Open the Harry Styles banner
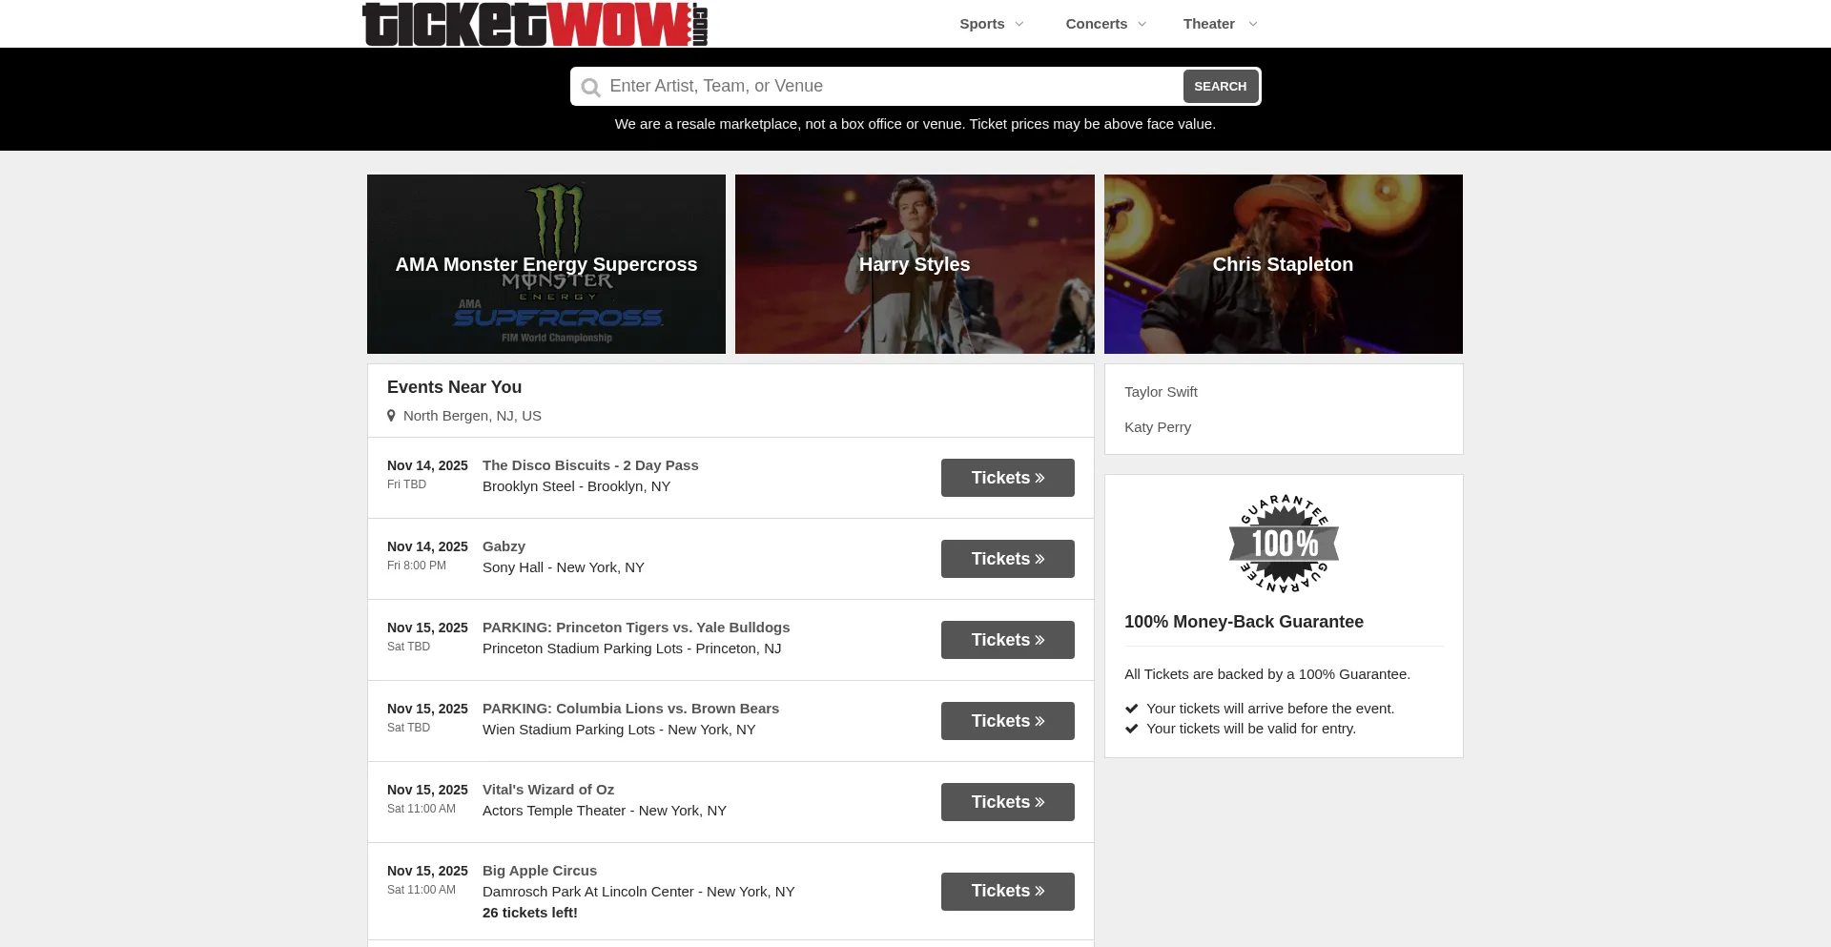The image size is (1831, 947). (915, 264)
